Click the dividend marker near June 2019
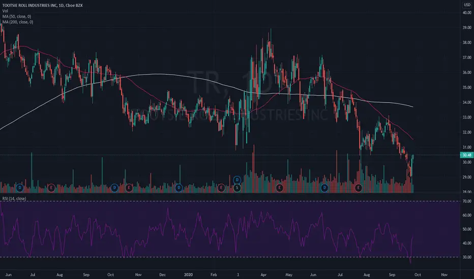Image resolution: width=474 pixels, height=279 pixels. click(x=20, y=188)
